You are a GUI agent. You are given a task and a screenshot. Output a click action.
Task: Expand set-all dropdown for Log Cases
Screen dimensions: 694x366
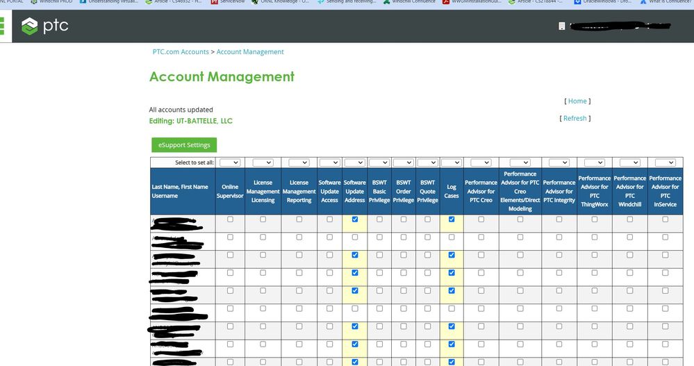coord(452,163)
